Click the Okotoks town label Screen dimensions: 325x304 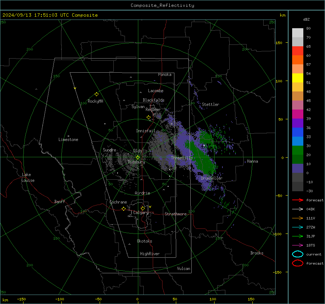coord(144,241)
